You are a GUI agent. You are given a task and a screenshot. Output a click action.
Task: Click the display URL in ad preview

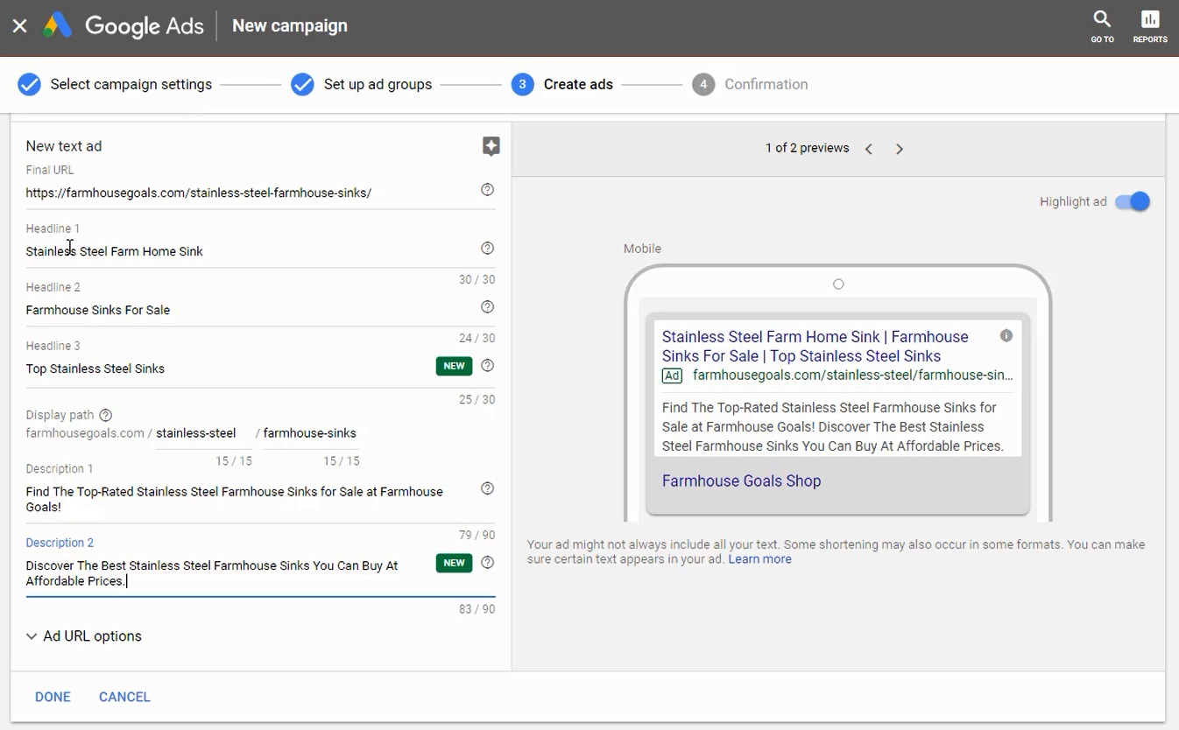point(852,376)
